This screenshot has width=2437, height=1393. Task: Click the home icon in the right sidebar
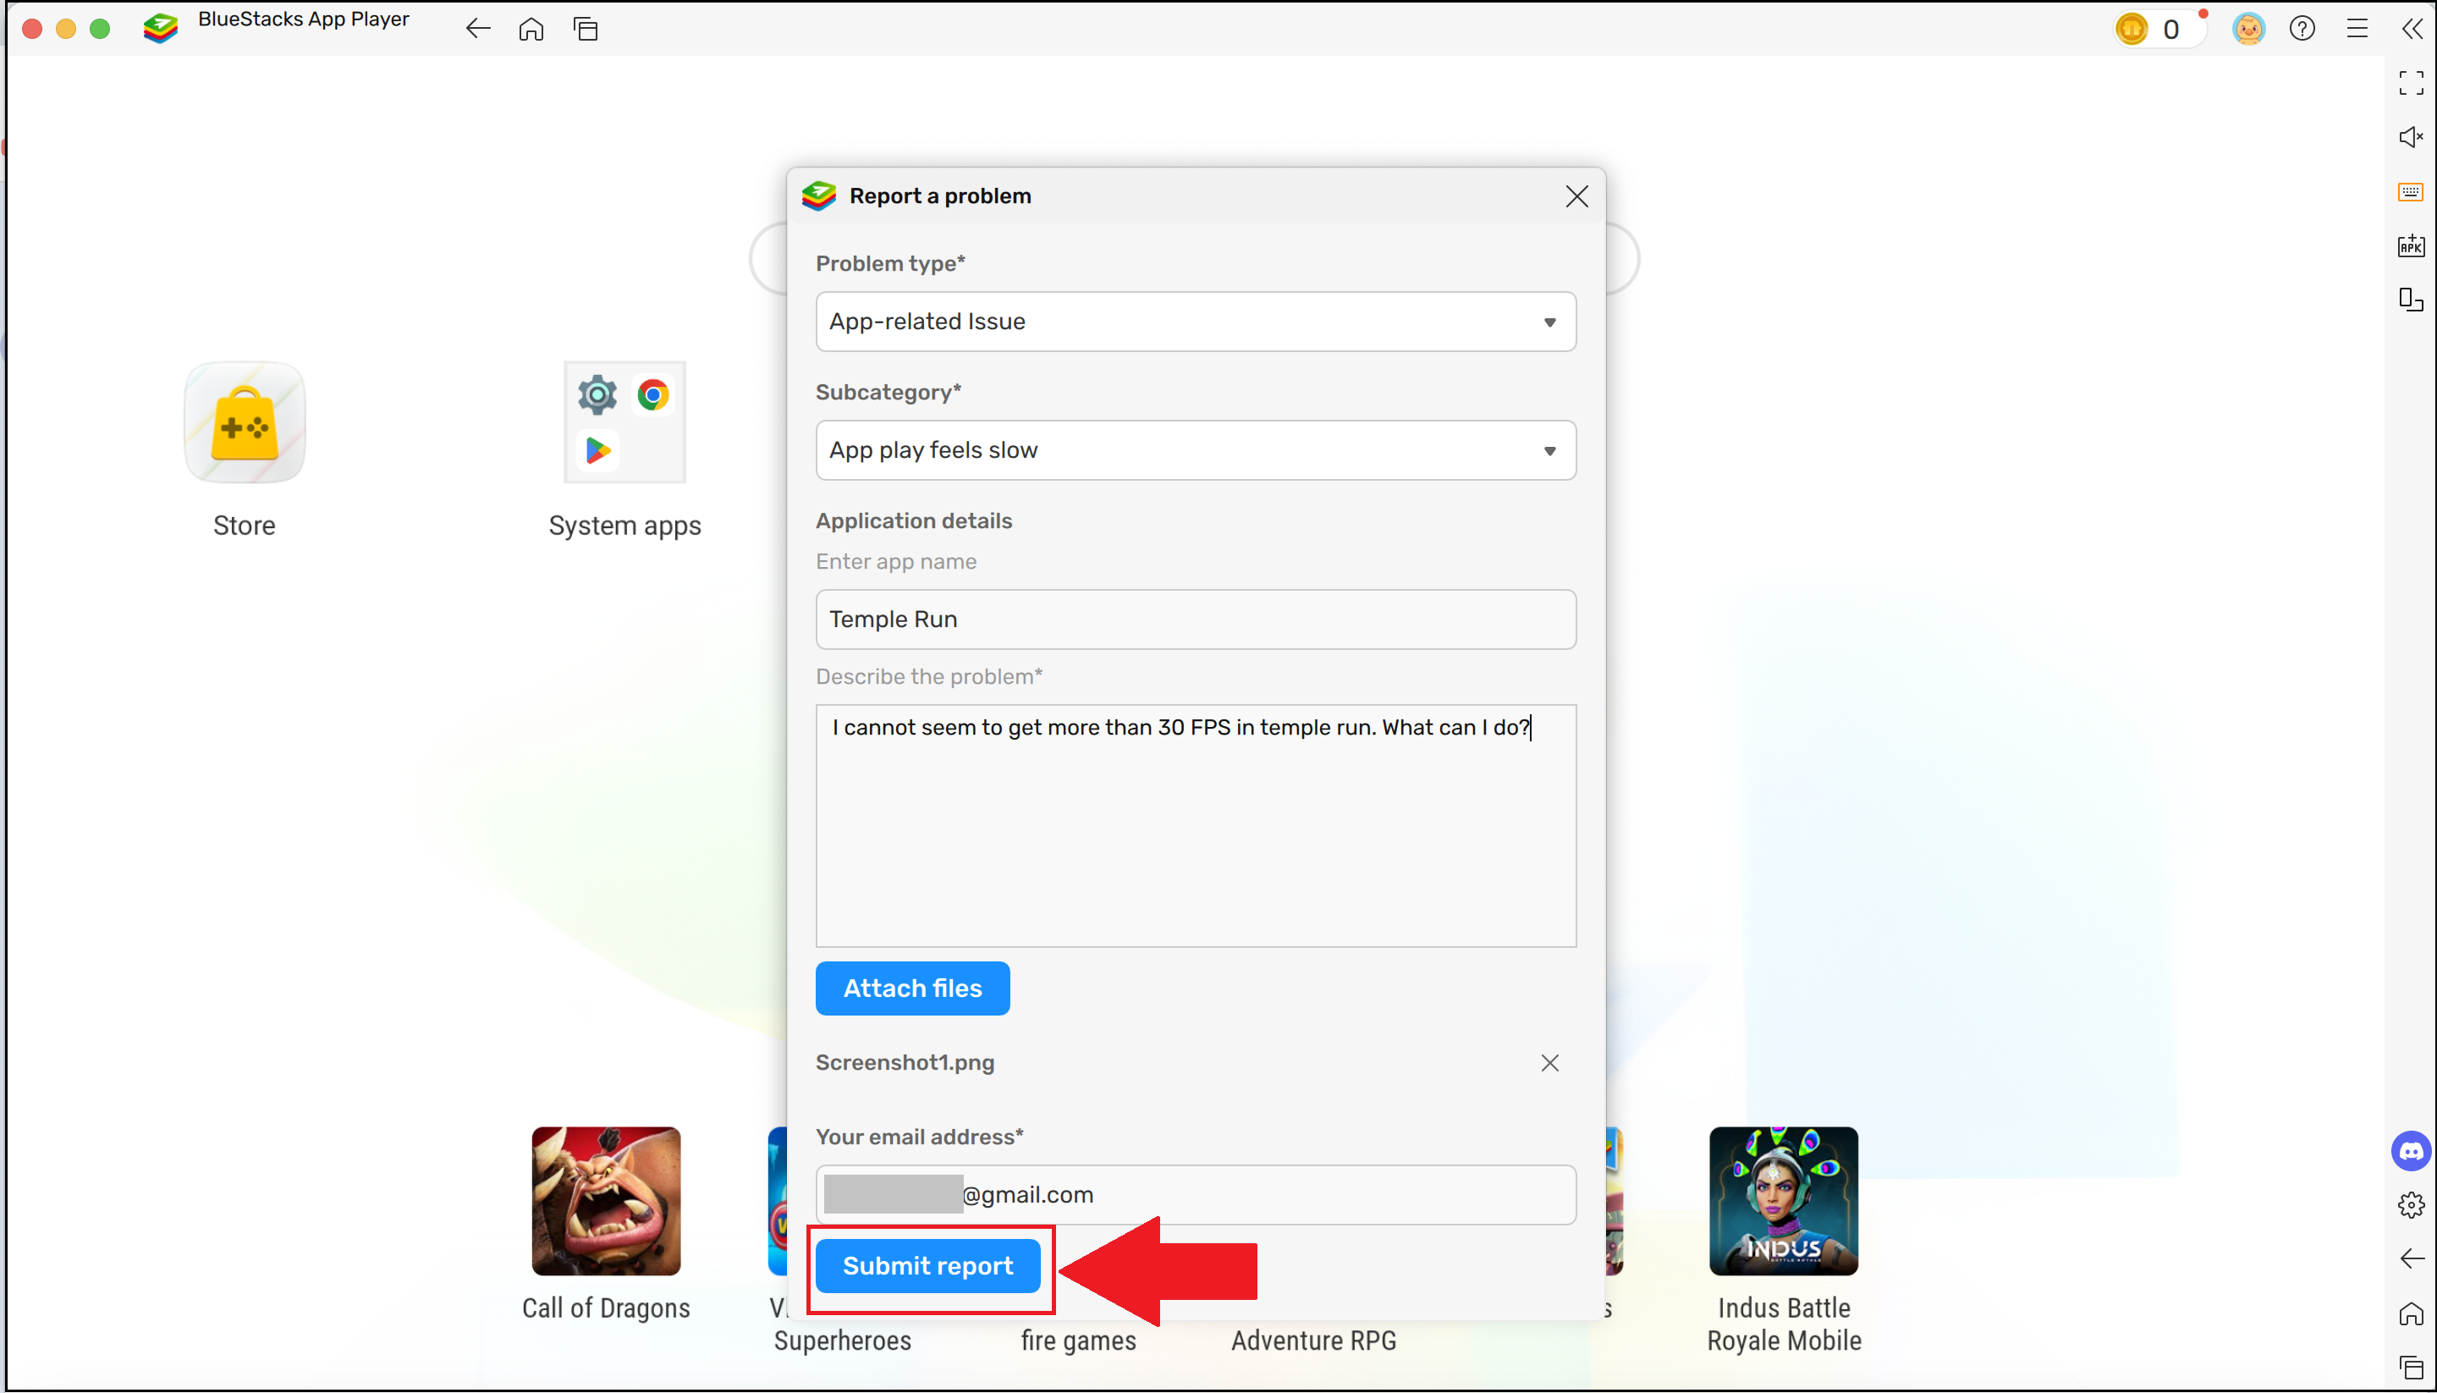pyautogui.click(x=2411, y=1313)
